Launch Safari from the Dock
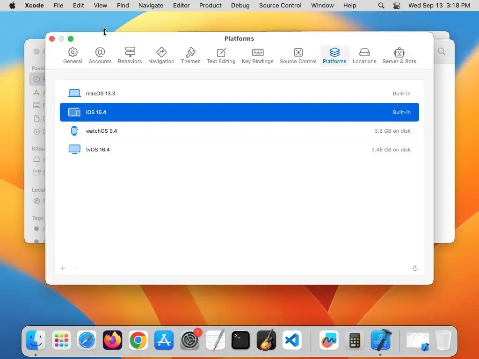Viewport: 479px width, 359px height. [x=87, y=340]
